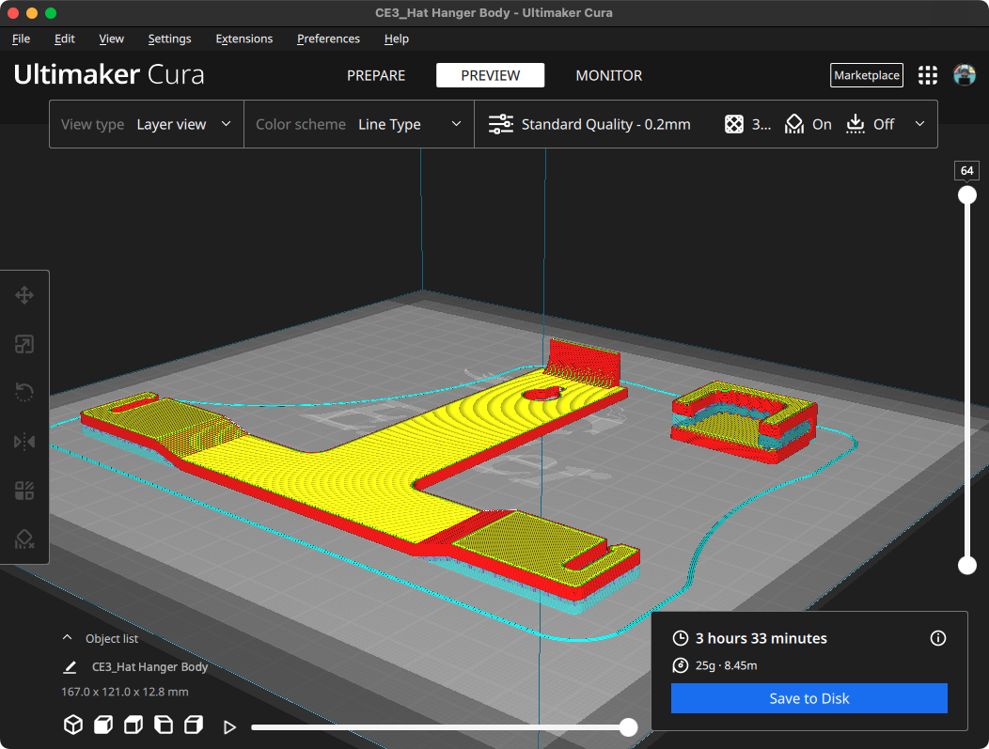
Task: Open the user account avatar menu
Action: [965, 75]
